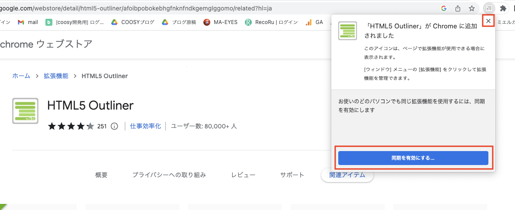The width and height of the screenshot is (515, 210).
Task: Click the ホーム breadcrumb link
Action: point(21,76)
